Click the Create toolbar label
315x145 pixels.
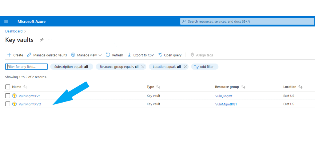[x=18, y=55]
